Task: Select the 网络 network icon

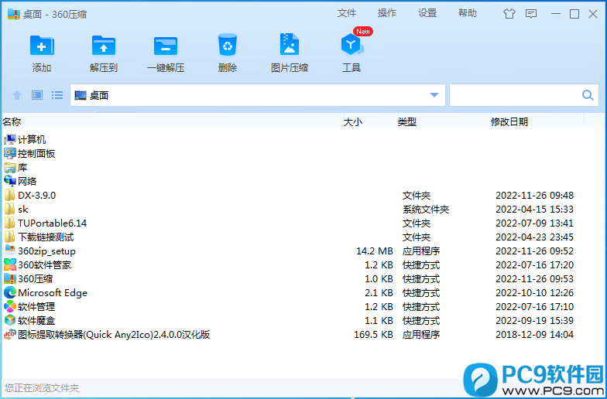Action: [9, 181]
